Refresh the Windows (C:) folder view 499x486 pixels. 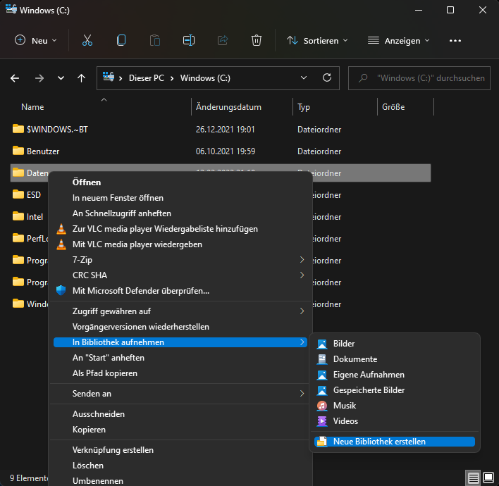coord(327,77)
